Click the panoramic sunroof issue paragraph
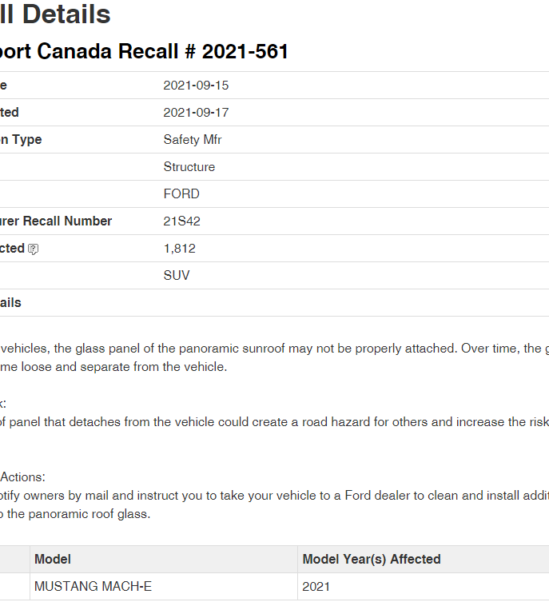Screen dimensions: 549x606 pyautogui.click(x=274, y=357)
